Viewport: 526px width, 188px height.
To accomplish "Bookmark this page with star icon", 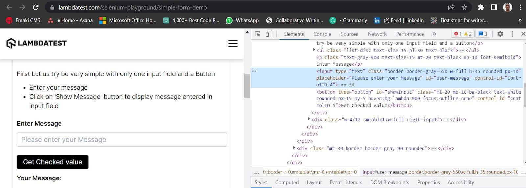I will 464,7.
